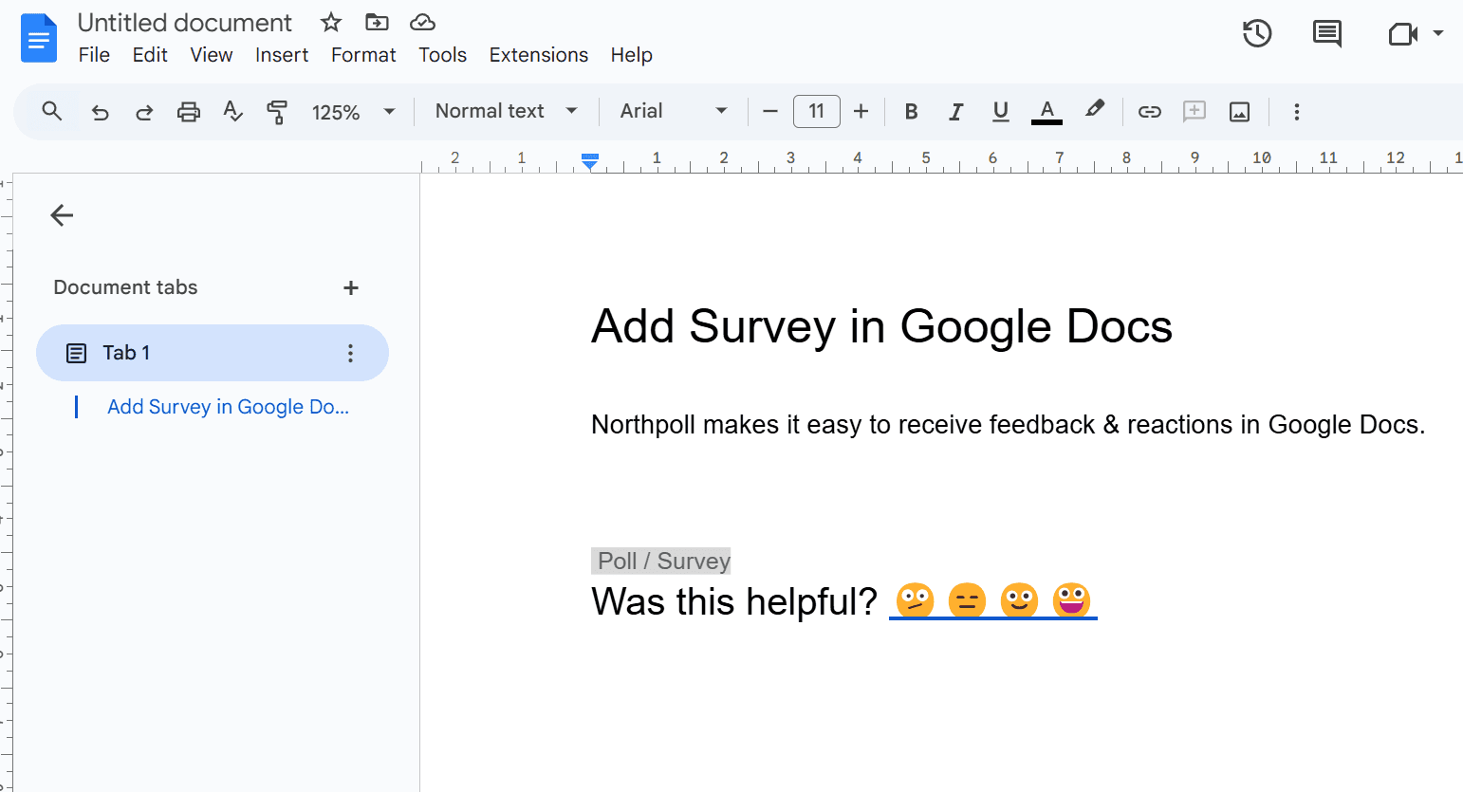Rename the Untitled document title
The height and width of the screenshot is (792, 1463).
coord(185,23)
